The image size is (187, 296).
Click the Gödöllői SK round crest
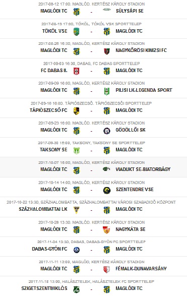[107, 131]
